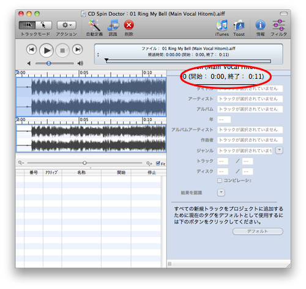Open the ジャンル dropdown arrow
The height and width of the screenshot is (289, 306).
pyautogui.click(x=279, y=150)
